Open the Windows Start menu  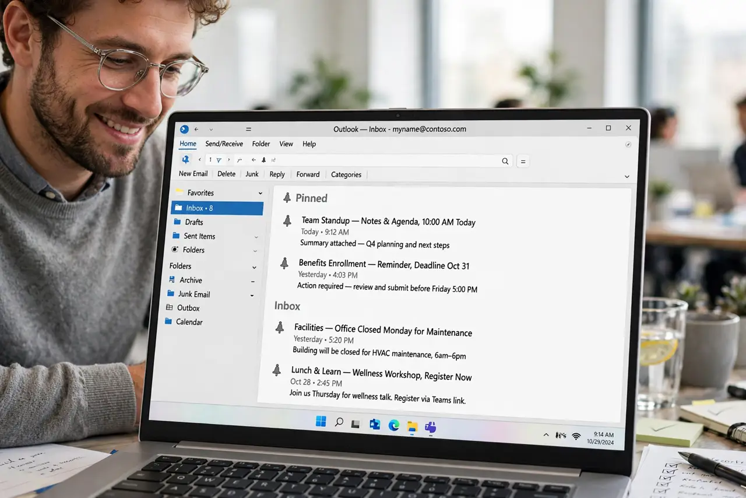click(321, 421)
